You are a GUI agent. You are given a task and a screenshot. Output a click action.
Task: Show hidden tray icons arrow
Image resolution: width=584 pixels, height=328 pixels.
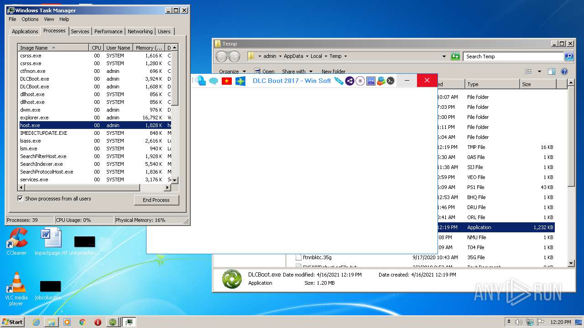tap(509, 322)
